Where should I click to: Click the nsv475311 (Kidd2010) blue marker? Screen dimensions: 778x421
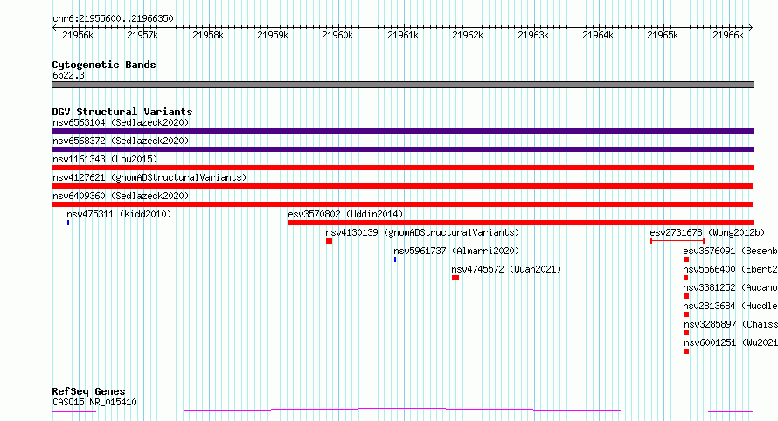[x=68, y=223]
